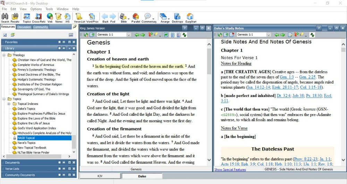Add bookmark in Dake's Study Notes toolbar
Screen dimensions: 347x184
coord(296,35)
